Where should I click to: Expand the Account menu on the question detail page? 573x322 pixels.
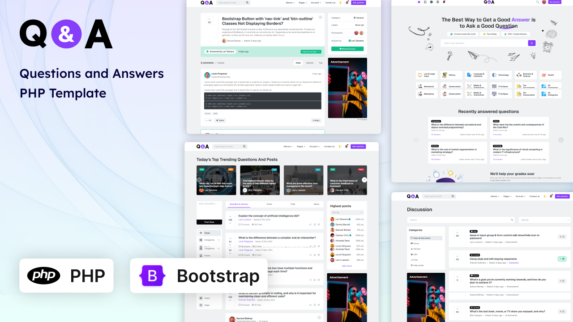click(x=316, y=3)
